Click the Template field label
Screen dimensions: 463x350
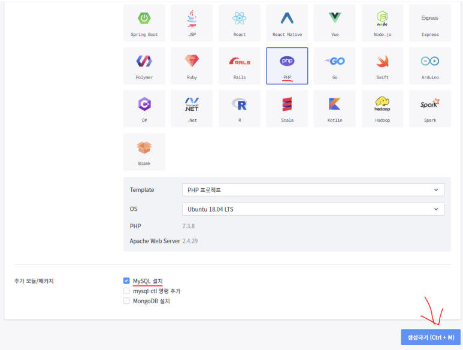pos(142,189)
